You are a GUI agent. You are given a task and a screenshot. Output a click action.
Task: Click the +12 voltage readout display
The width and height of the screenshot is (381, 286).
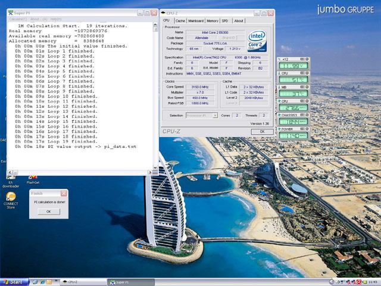pos(293,66)
